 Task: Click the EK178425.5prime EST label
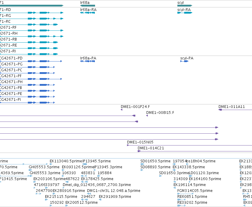(97, 179)
